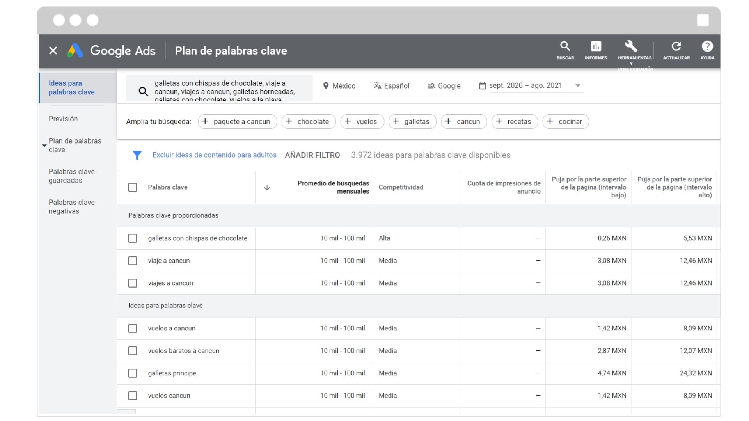The height and width of the screenshot is (421, 749).
Task: Open Herramientas y configuración wrench icon
Action: click(631, 47)
